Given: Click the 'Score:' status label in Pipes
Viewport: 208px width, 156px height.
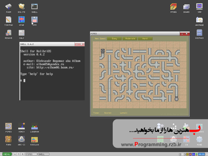Looking at the screenshot, I should 108,113.
